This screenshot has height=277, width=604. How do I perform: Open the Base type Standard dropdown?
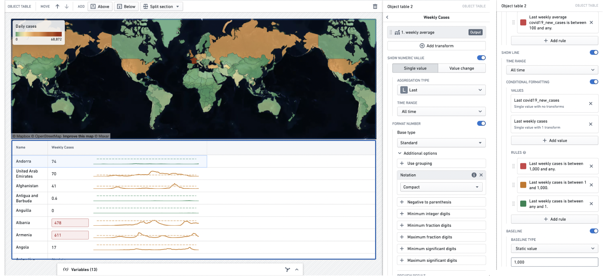(441, 143)
